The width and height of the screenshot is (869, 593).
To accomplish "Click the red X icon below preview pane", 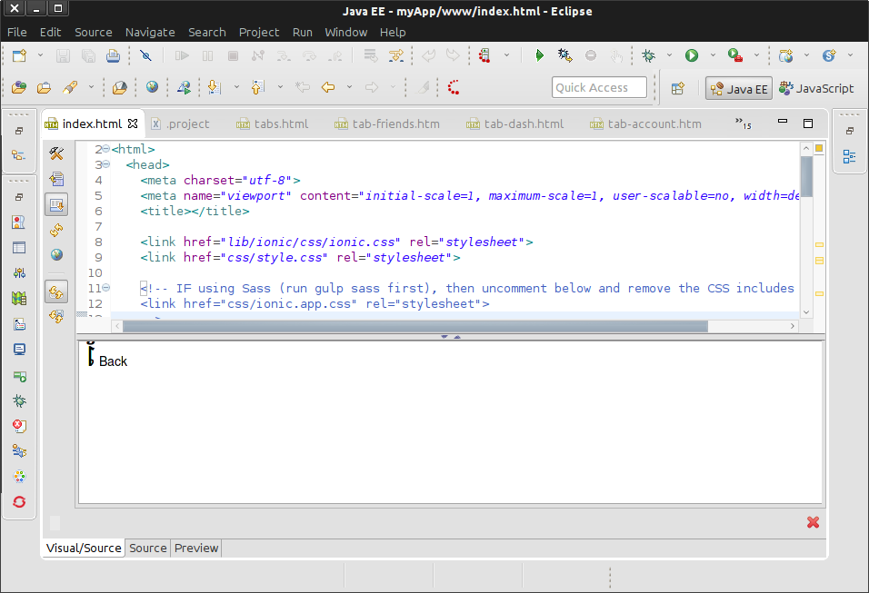I will (813, 522).
